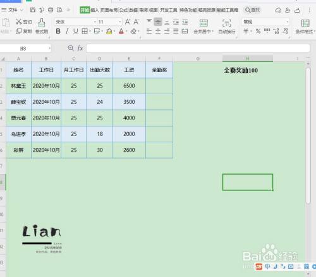Align text right
The height and width of the screenshot is (277, 316).
click(x=167, y=31)
